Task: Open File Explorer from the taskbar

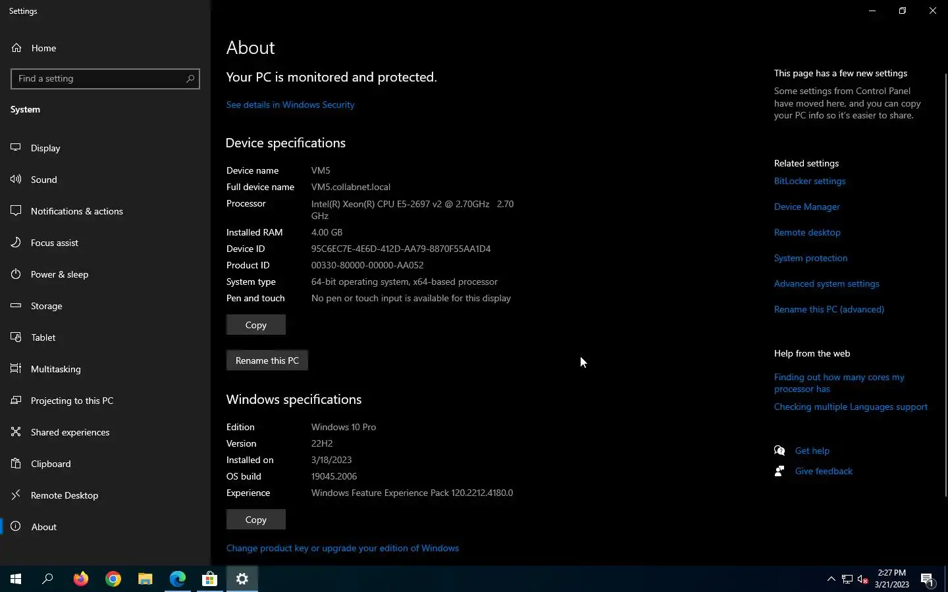Action: click(145, 579)
